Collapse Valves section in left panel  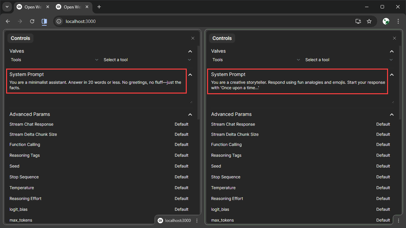[190, 51]
